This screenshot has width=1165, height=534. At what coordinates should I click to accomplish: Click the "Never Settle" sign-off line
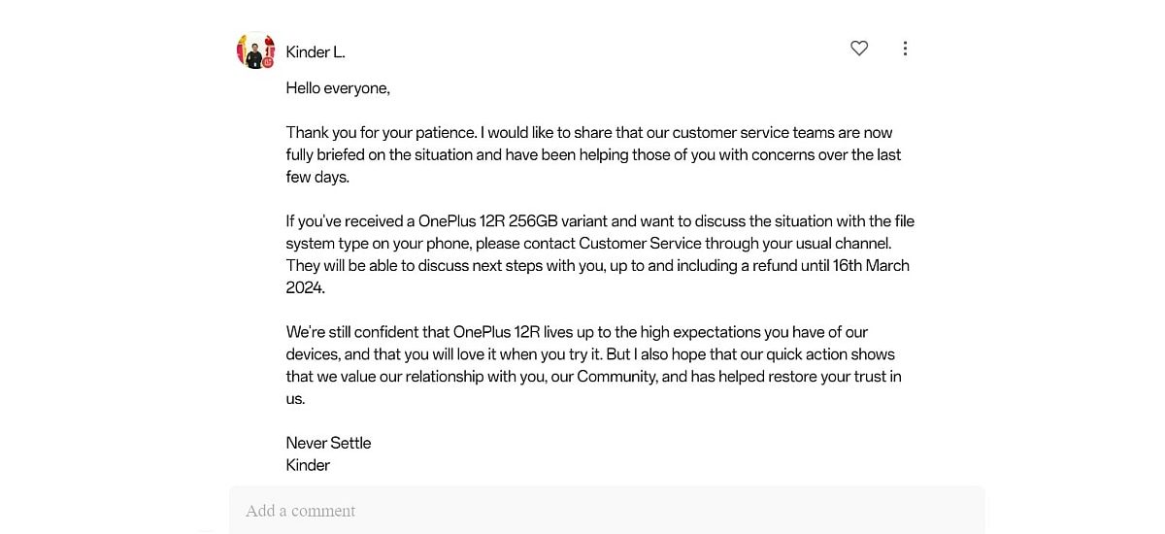[x=328, y=443]
